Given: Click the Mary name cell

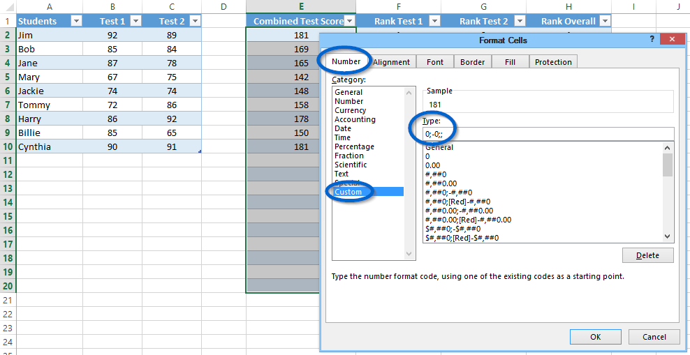Looking at the screenshot, I should [x=50, y=77].
